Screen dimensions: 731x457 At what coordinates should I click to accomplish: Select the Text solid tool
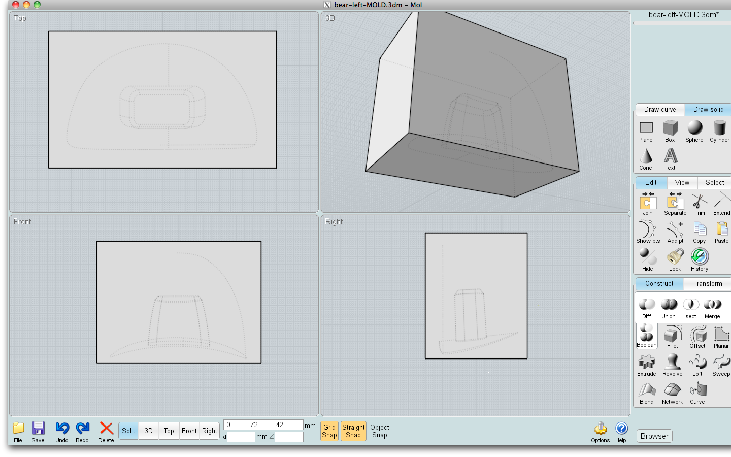click(x=670, y=159)
